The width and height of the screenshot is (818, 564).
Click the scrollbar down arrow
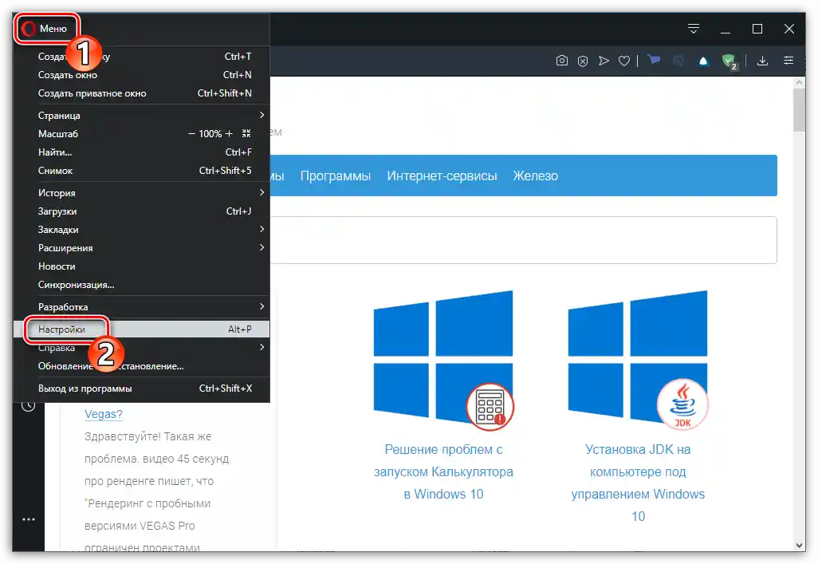[x=799, y=545]
